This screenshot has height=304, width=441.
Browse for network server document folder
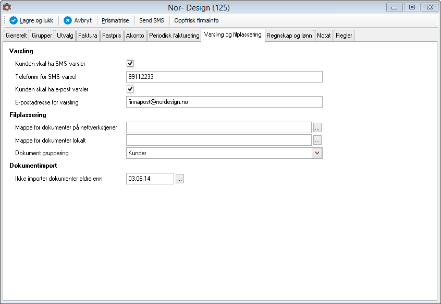(x=317, y=127)
